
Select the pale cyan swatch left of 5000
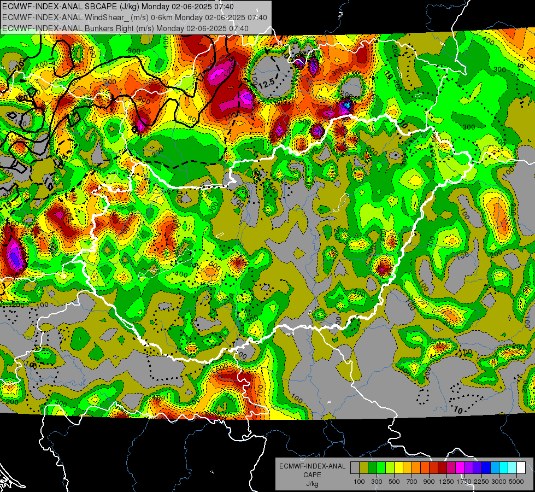pyautogui.click(x=513, y=468)
